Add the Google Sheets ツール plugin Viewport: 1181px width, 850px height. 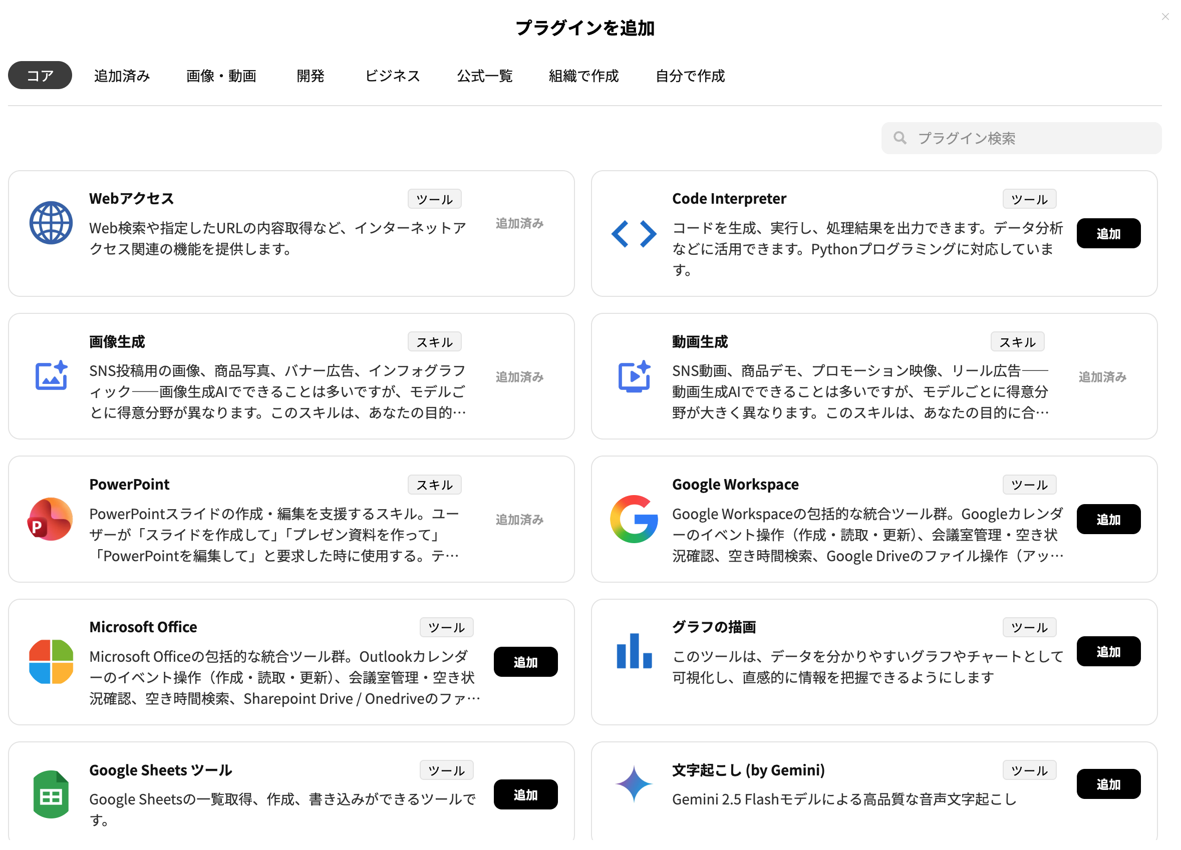pyautogui.click(x=525, y=794)
